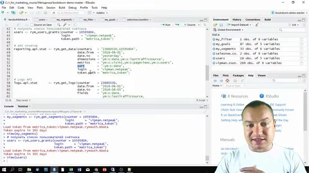The width and height of the screenshot is (309, 173).
Task: Open the Windows Start menu
Action: pos(4,170)
